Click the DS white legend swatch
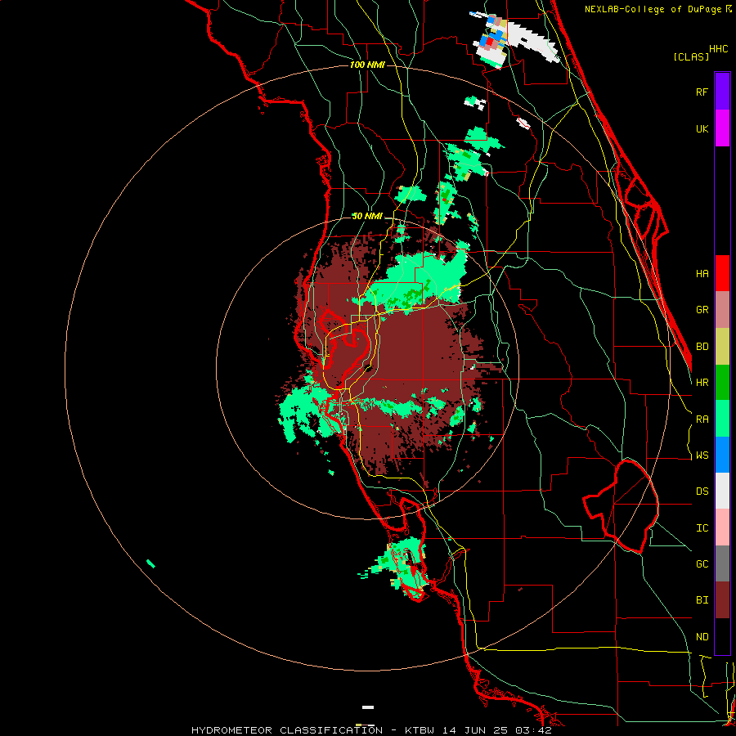Image resolution: width=736 pixels, height=736 pixels. (x=722, y=491)
